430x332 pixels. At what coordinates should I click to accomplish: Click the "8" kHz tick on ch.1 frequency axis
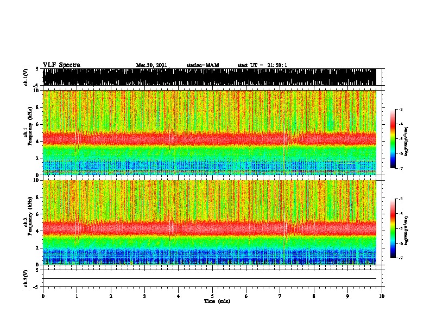pyautogui.click(x=38, y=107)
